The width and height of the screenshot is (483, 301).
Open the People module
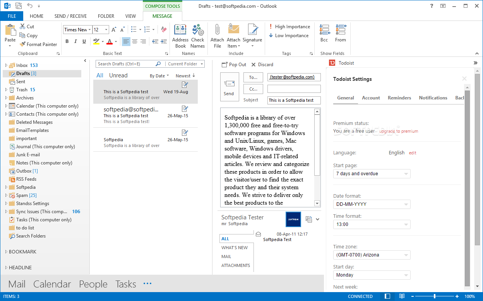coord(93,284)
